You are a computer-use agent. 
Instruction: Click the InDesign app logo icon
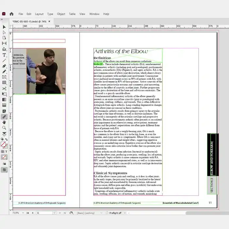tap(4, 14)
